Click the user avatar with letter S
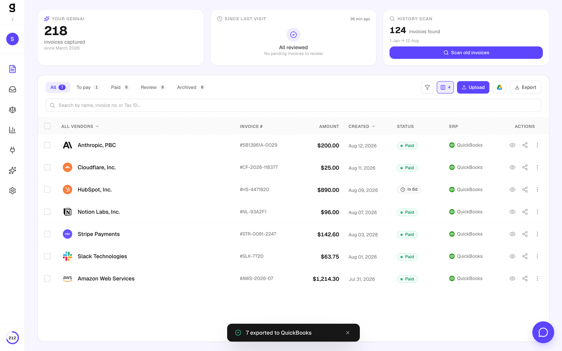 (12, 39)
